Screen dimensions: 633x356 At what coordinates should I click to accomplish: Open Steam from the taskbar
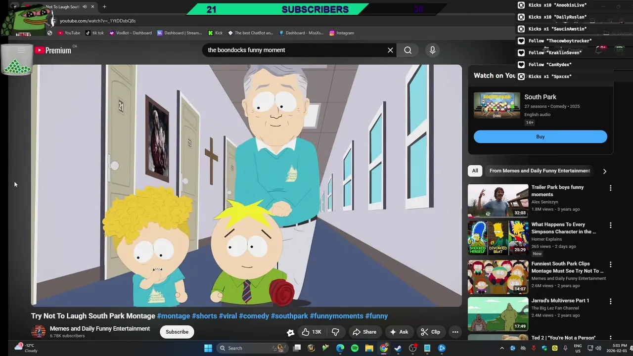(x=398, y=348)
